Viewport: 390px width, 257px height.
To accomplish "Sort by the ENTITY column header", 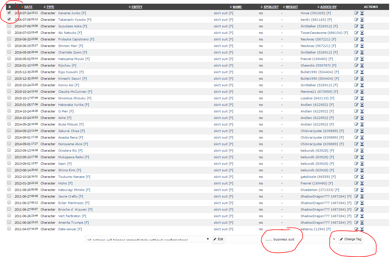I will point(137,7).
